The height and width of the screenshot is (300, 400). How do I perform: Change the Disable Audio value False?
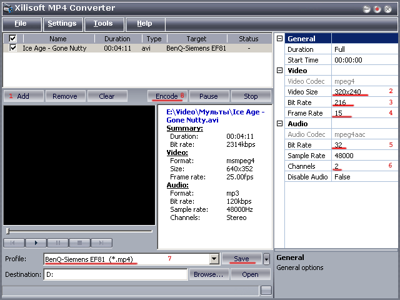365,177
